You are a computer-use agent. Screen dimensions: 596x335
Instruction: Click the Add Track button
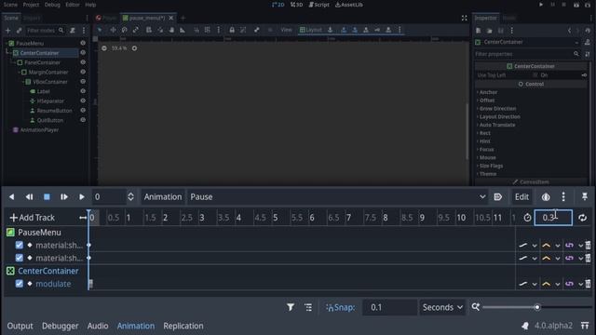pyautogui.click(x=33, y=218)
